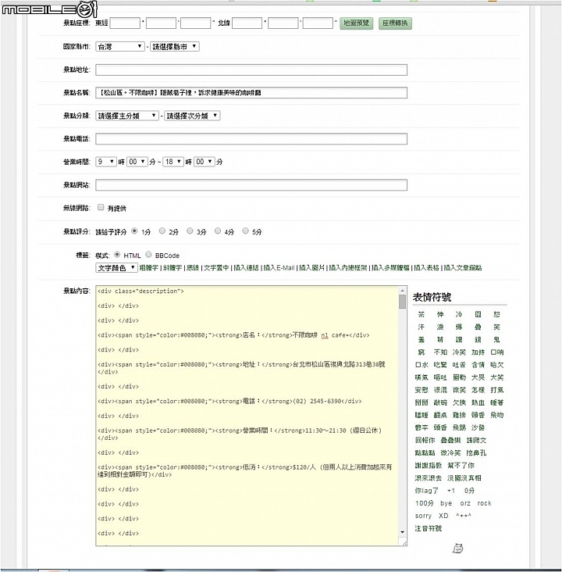Insert the 疊疊樂 emoticon
Screen dimensions: 562x572
point(450,440)
